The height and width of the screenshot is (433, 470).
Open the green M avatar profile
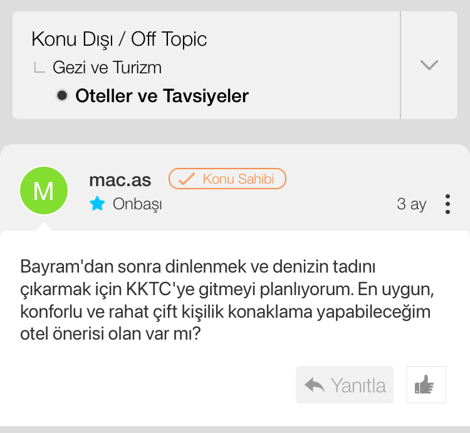pyautogui.click(x=44, y=190)
